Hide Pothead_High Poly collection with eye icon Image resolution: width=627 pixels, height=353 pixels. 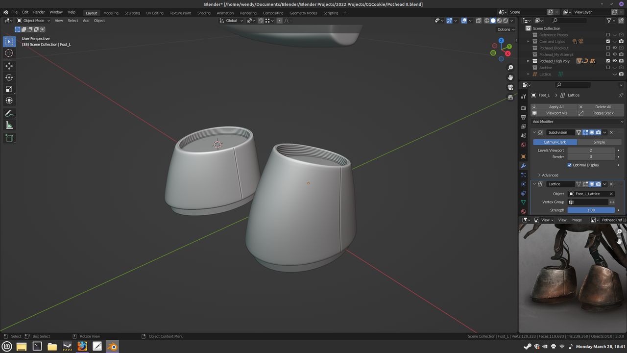click(615, 61)
